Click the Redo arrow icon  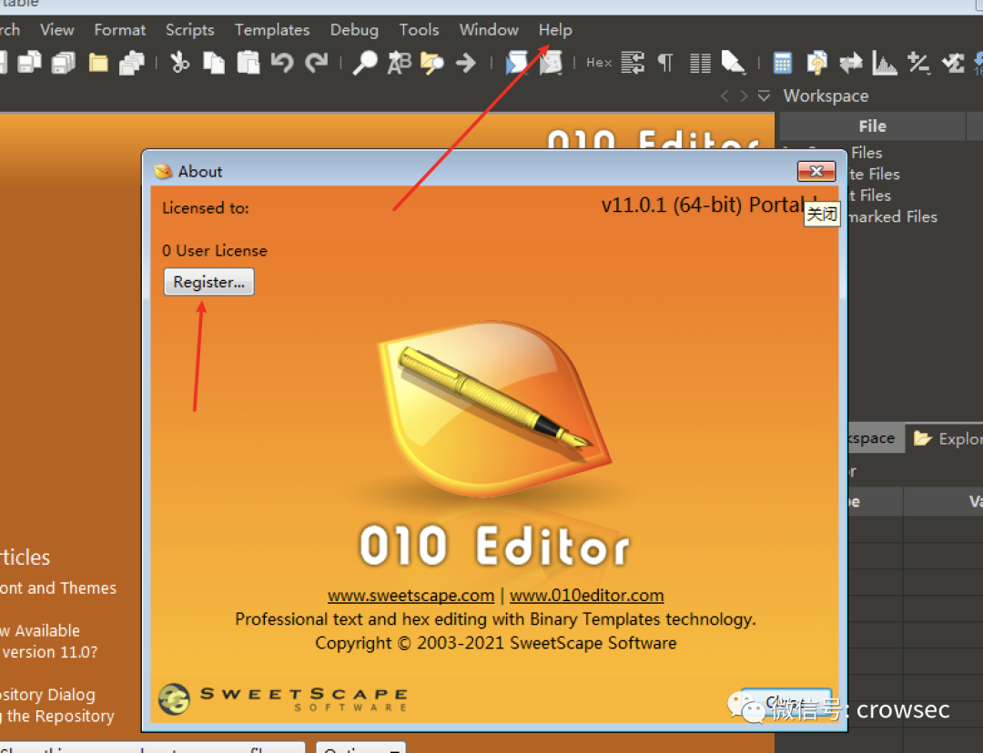tap(317, 63)
